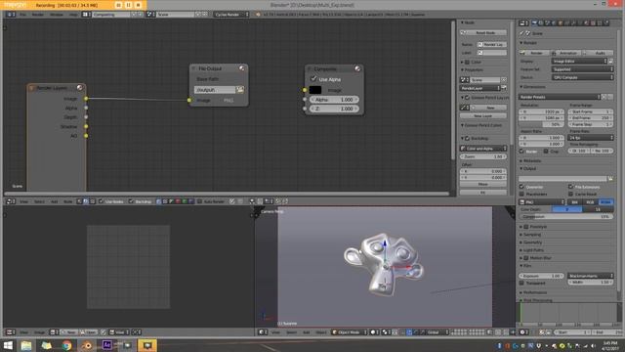
Task: Open the Display dropdown showing Image Editor
Action: click(x=579, y=61)
